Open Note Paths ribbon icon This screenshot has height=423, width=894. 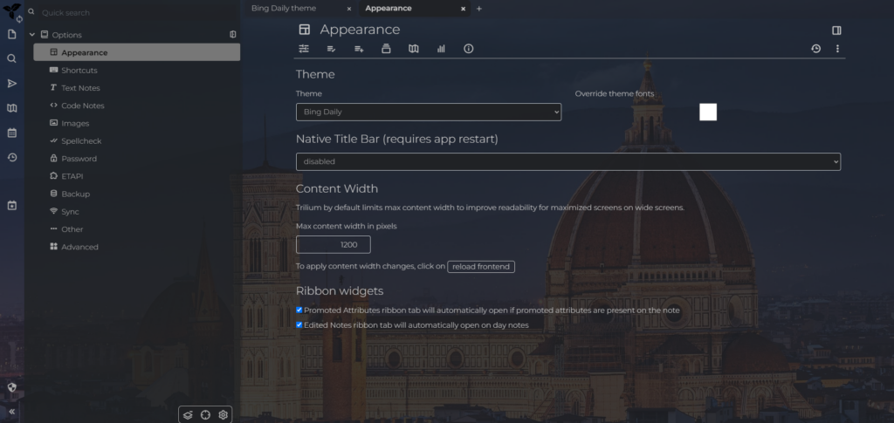click(386, 49)
